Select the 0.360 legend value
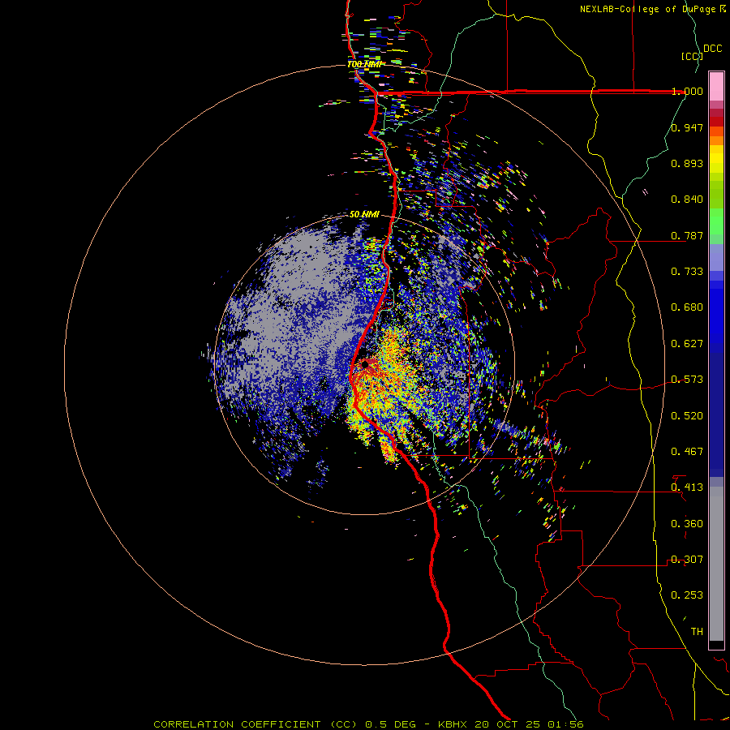The height and width of the screenshot is (730, 730). [x=687, y=524]
